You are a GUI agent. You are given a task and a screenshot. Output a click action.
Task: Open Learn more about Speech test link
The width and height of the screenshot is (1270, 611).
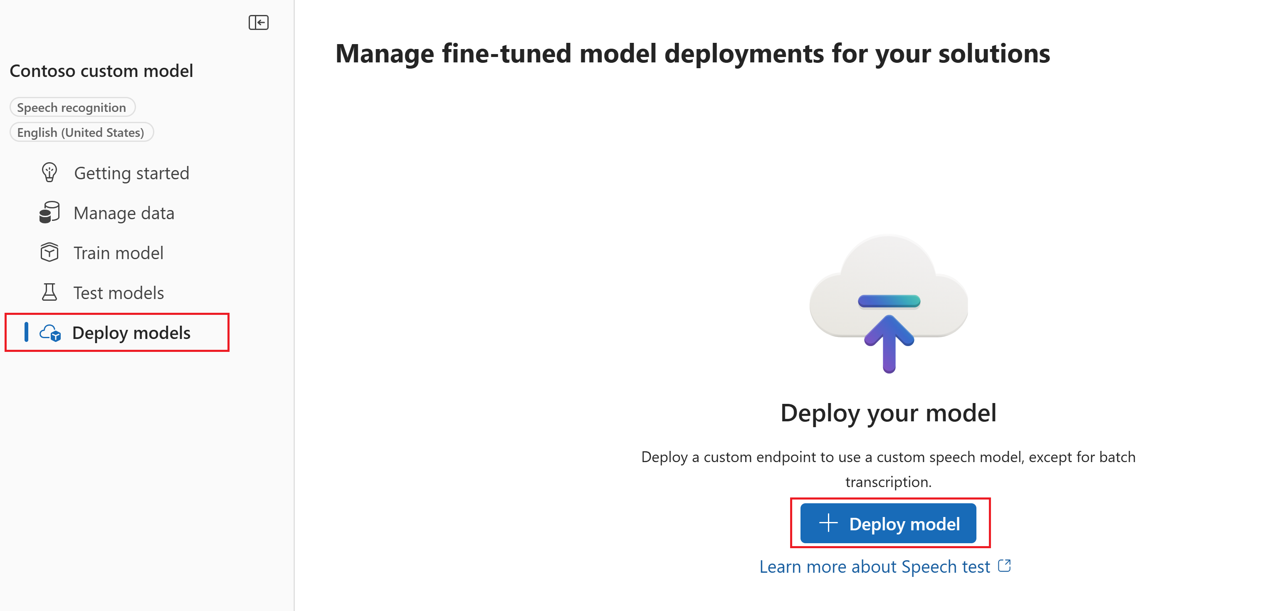pos(875,566)
